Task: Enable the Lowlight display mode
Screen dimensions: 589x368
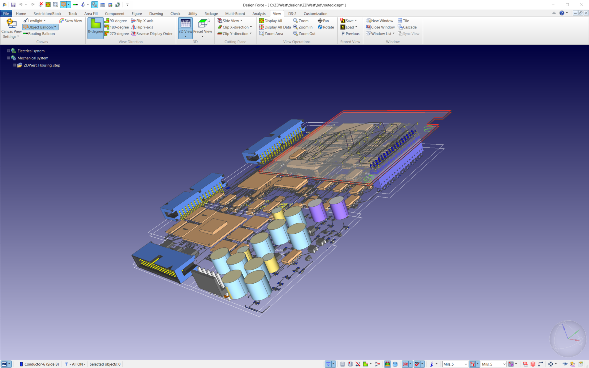Action: click(x=34, y=21)
